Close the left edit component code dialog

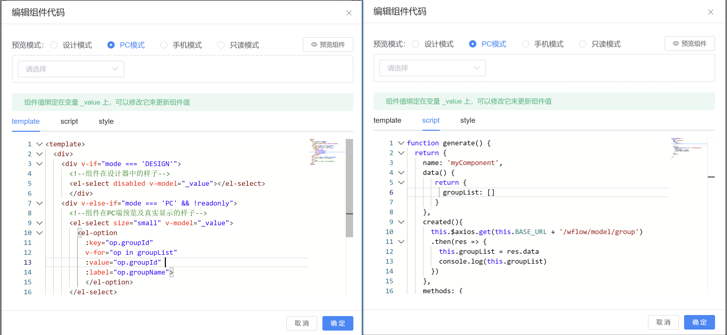coord(349,13)
